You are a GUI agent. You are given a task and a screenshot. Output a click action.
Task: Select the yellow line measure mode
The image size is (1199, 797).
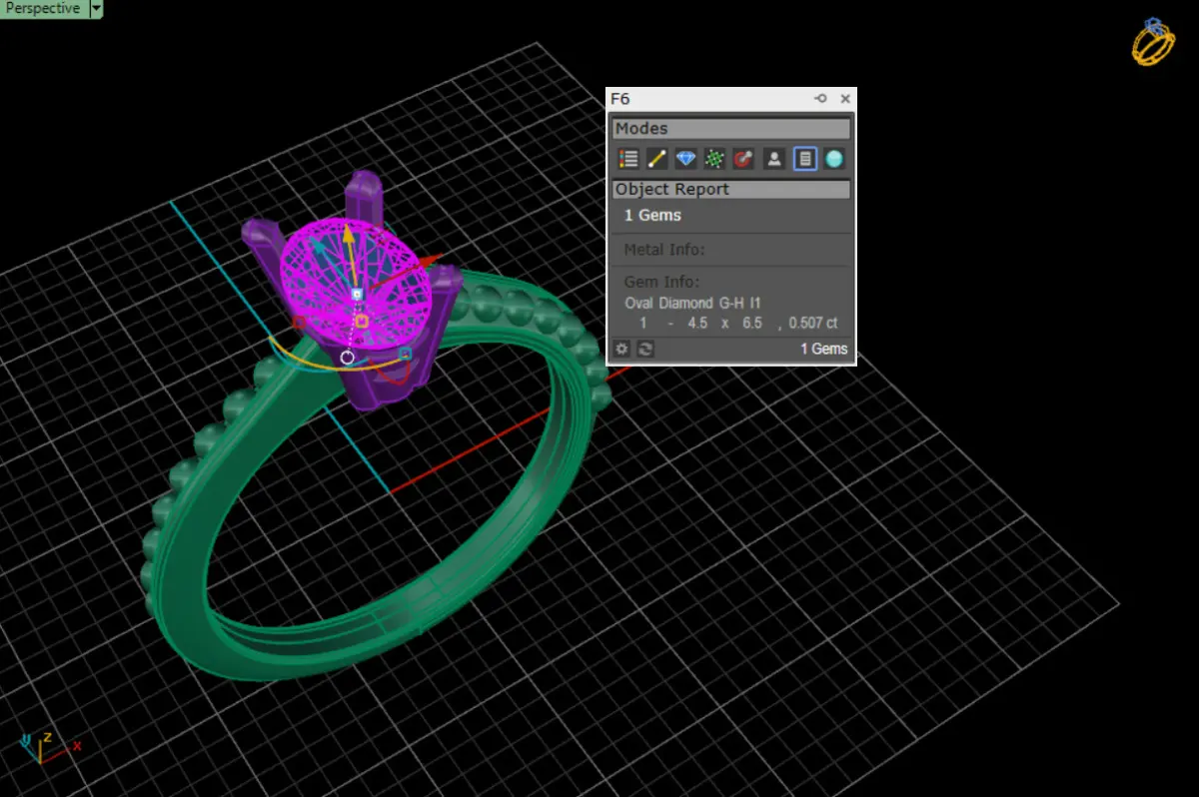tap(656, 158)
